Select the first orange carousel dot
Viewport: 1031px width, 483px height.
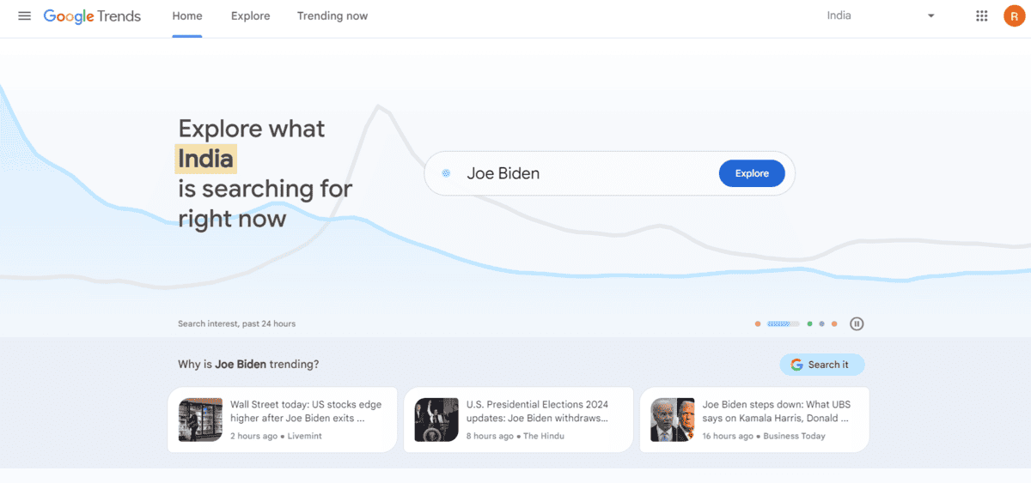point(758,324)
